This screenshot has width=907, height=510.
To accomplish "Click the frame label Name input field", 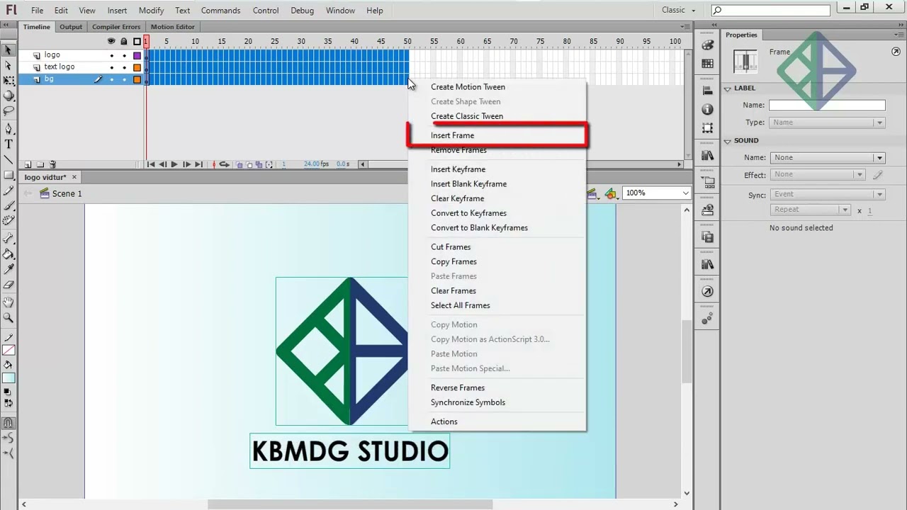I will point(827,105).
